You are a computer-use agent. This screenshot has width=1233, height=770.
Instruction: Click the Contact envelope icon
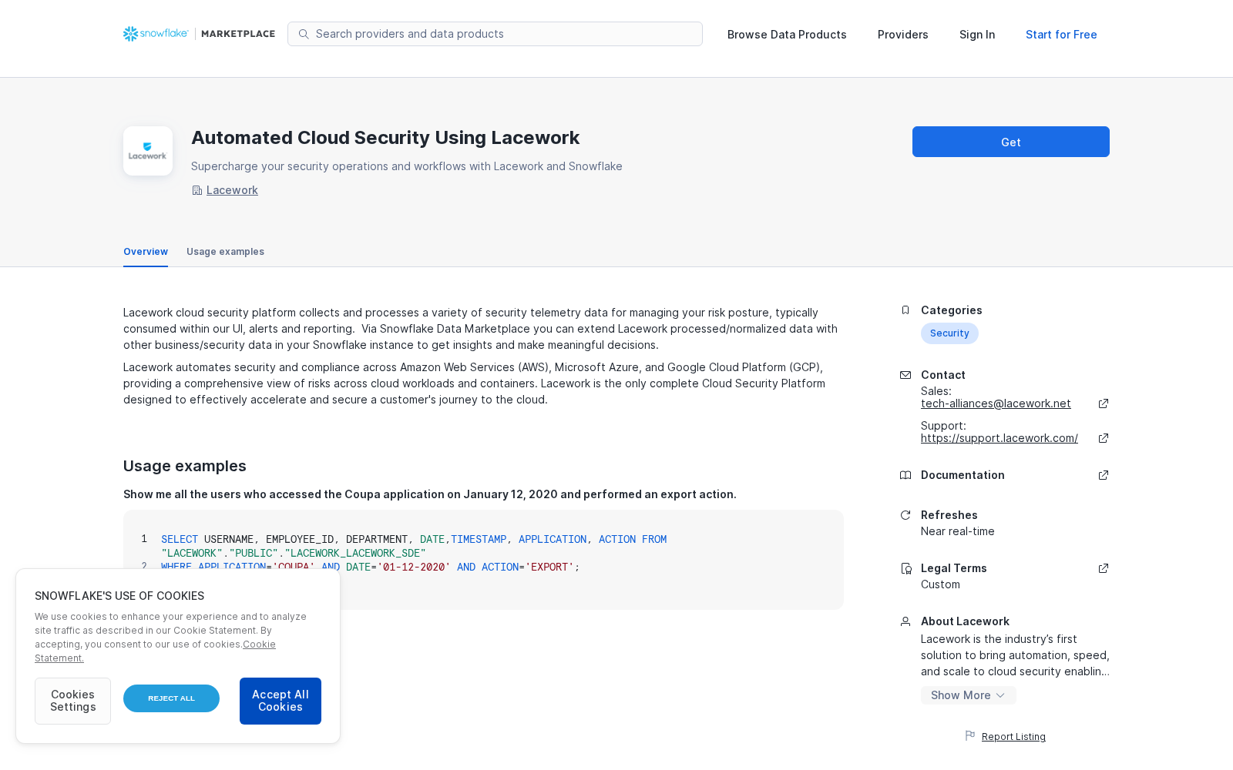pyautogui.click(x=905, y=375)
